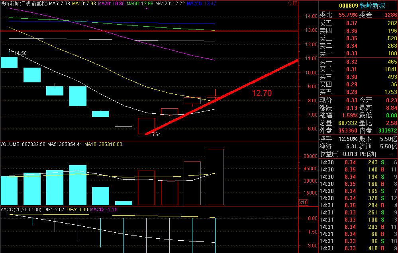This screenshot has width=398, height=253.
Task: Click the 14.00 price axis label
Action: pyautogui.click(x=311, y=16)
